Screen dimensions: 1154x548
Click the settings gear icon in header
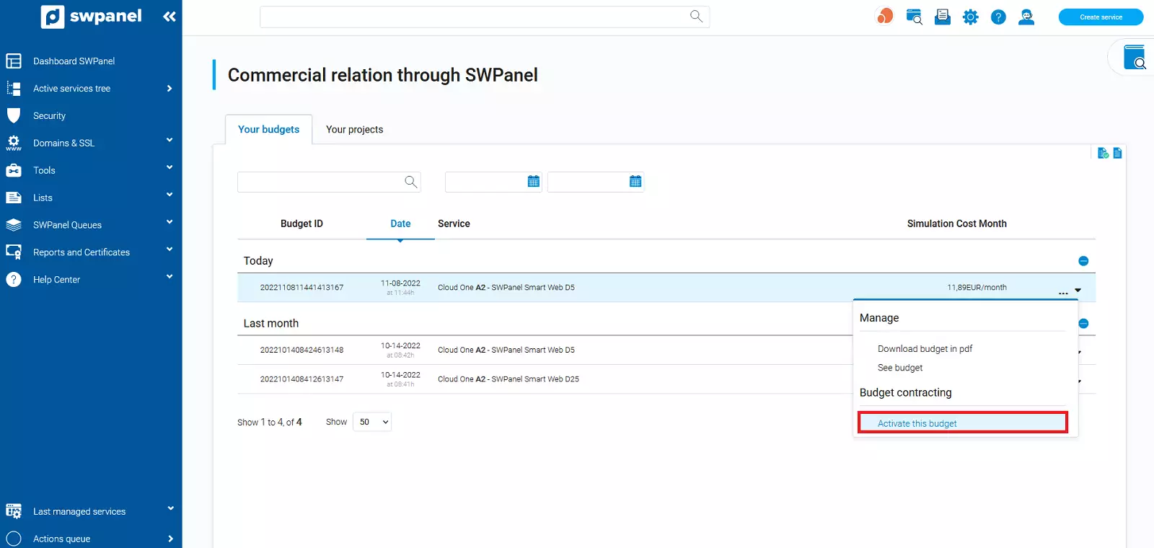(x=970, y=17)
